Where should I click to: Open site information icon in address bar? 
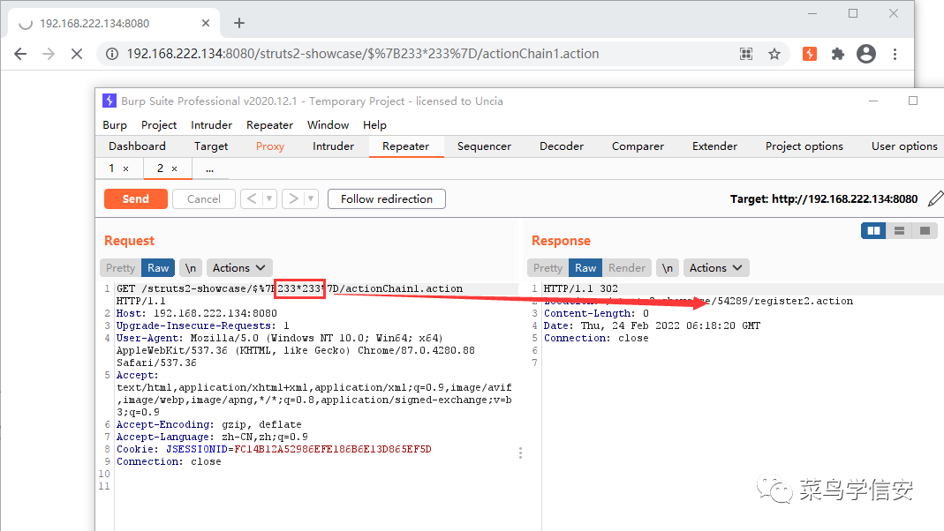click(x=112, y=54)
